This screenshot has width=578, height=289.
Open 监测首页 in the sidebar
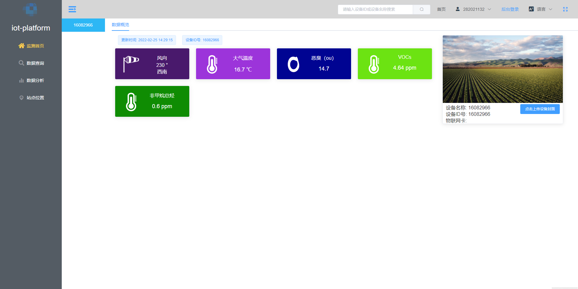[31, 46]
